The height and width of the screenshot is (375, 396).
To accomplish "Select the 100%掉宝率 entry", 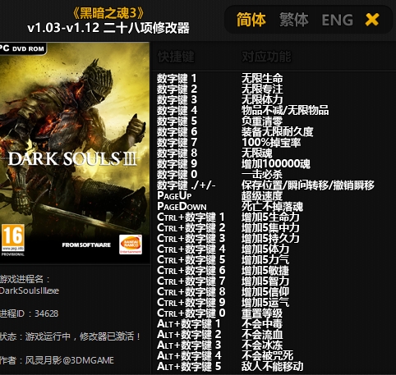I will coord(271,142).
